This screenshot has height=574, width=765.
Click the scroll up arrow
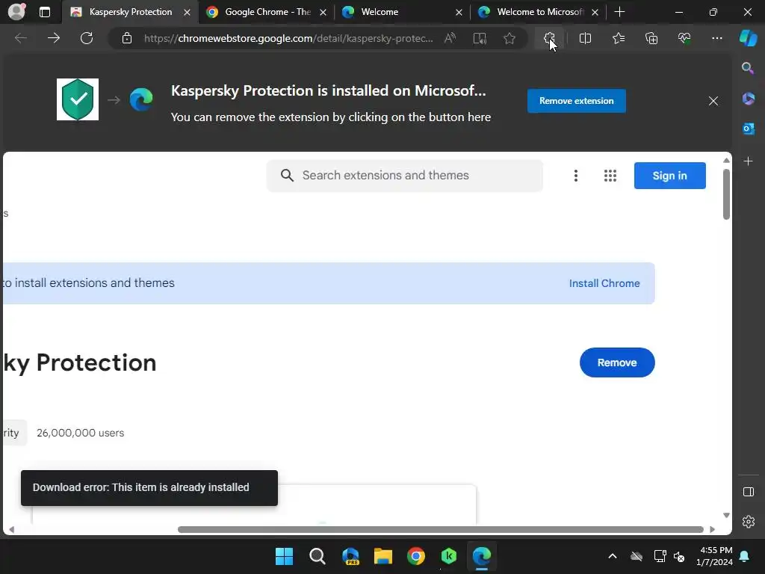[x=726, y=161]
